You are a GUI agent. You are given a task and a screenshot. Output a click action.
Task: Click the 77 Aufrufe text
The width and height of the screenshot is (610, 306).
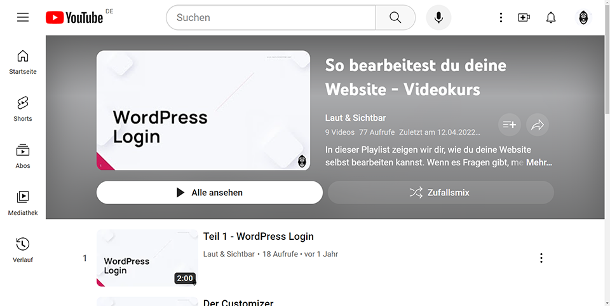377,132
